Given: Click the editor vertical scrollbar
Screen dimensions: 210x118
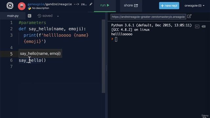Looking at the screenshot, I should tap(103, 56).
